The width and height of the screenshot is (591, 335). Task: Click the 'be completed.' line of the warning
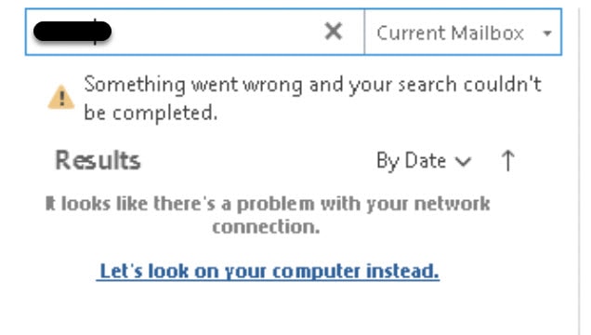[x=151, y=113]
